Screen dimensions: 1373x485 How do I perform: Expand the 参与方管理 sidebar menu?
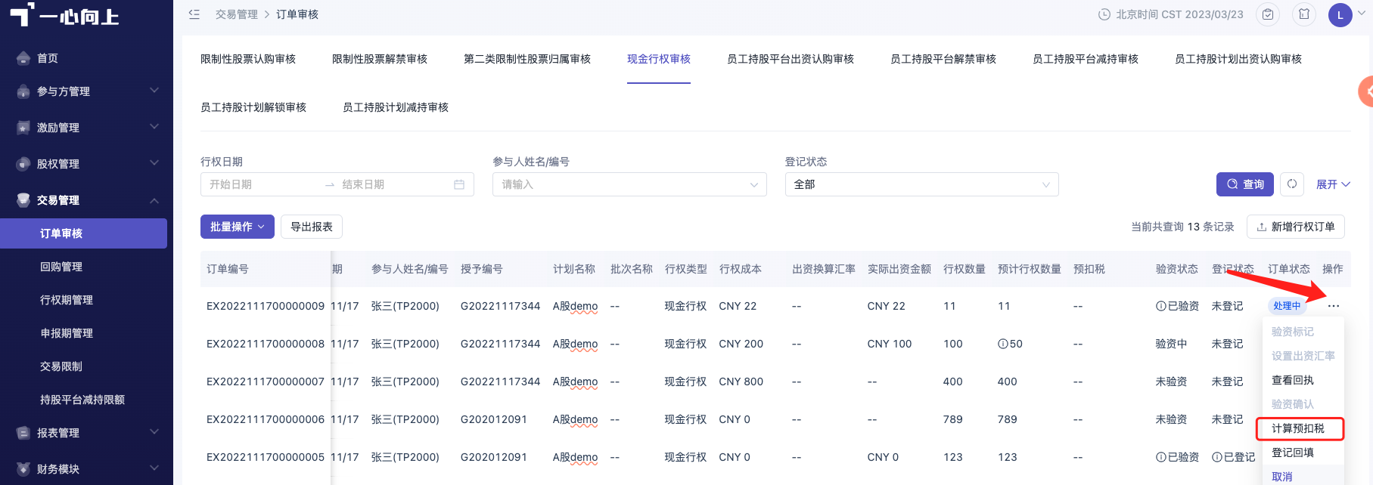click(154, 91)
